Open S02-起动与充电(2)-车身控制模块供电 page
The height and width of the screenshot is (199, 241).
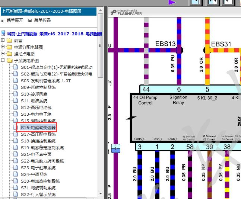[57, 74]
